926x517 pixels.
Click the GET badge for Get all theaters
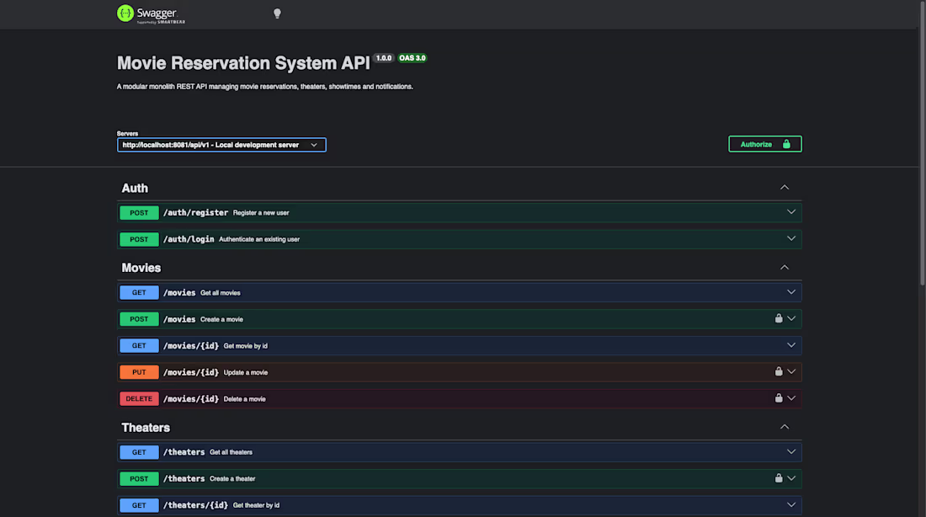pos(139,452)
